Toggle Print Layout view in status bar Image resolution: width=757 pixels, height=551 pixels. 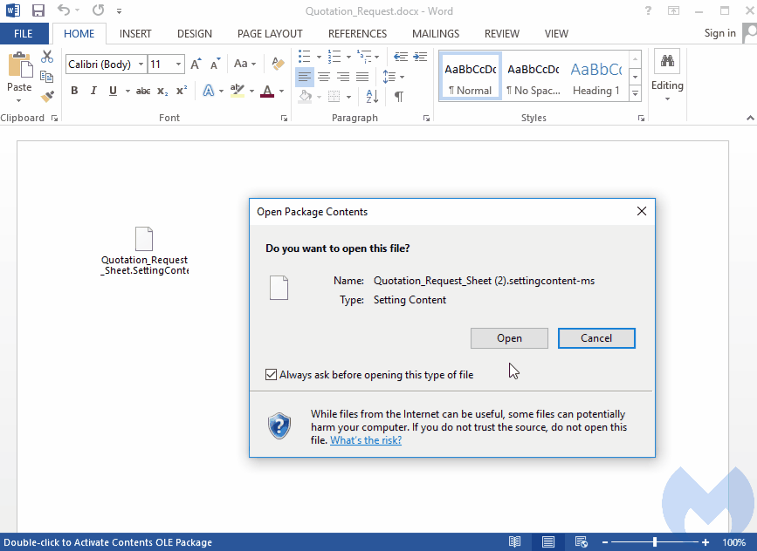[548, 541]
